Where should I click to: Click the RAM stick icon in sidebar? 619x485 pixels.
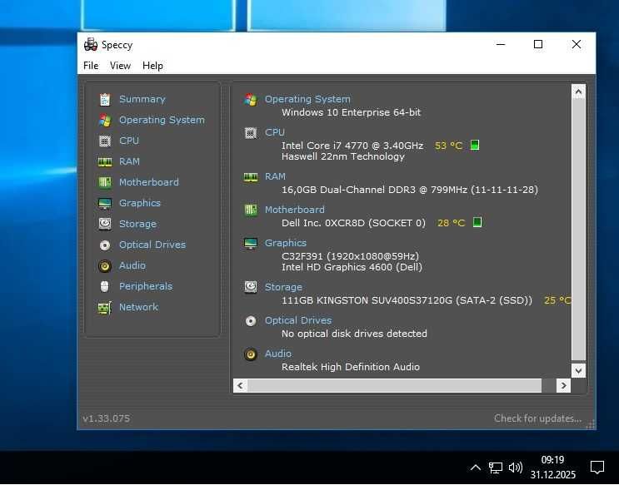[105, 161]
